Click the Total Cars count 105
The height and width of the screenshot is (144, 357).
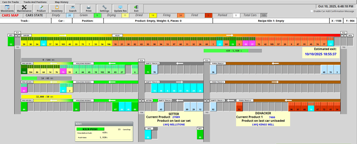pyautogui.click(x=264, y=15)
